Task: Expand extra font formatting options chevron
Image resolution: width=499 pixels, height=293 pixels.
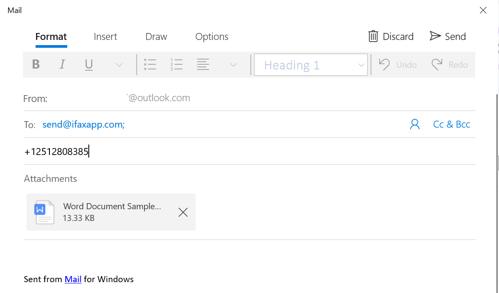Action: coord(119,64)
